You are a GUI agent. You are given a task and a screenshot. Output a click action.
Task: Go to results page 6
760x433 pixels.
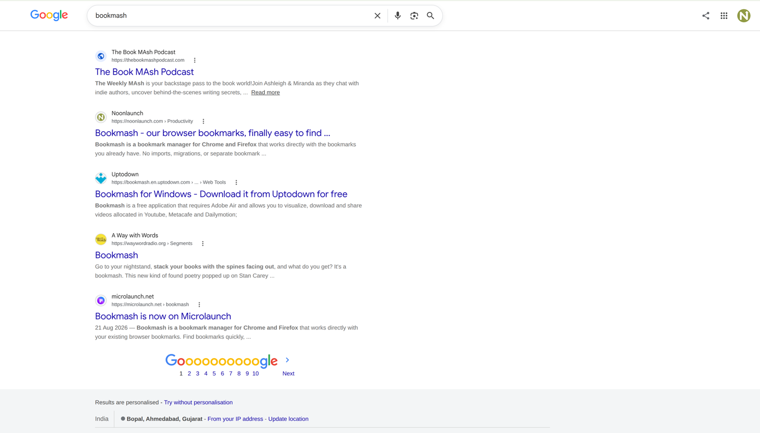(223, 373)
